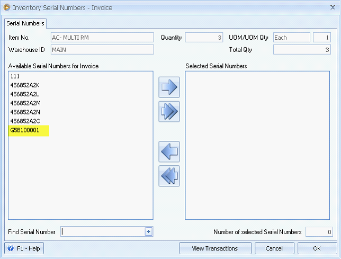The width and height of the screenshot is (341, 259).
Task: Open F1 - Help
Action: click(x=24, y=248)
